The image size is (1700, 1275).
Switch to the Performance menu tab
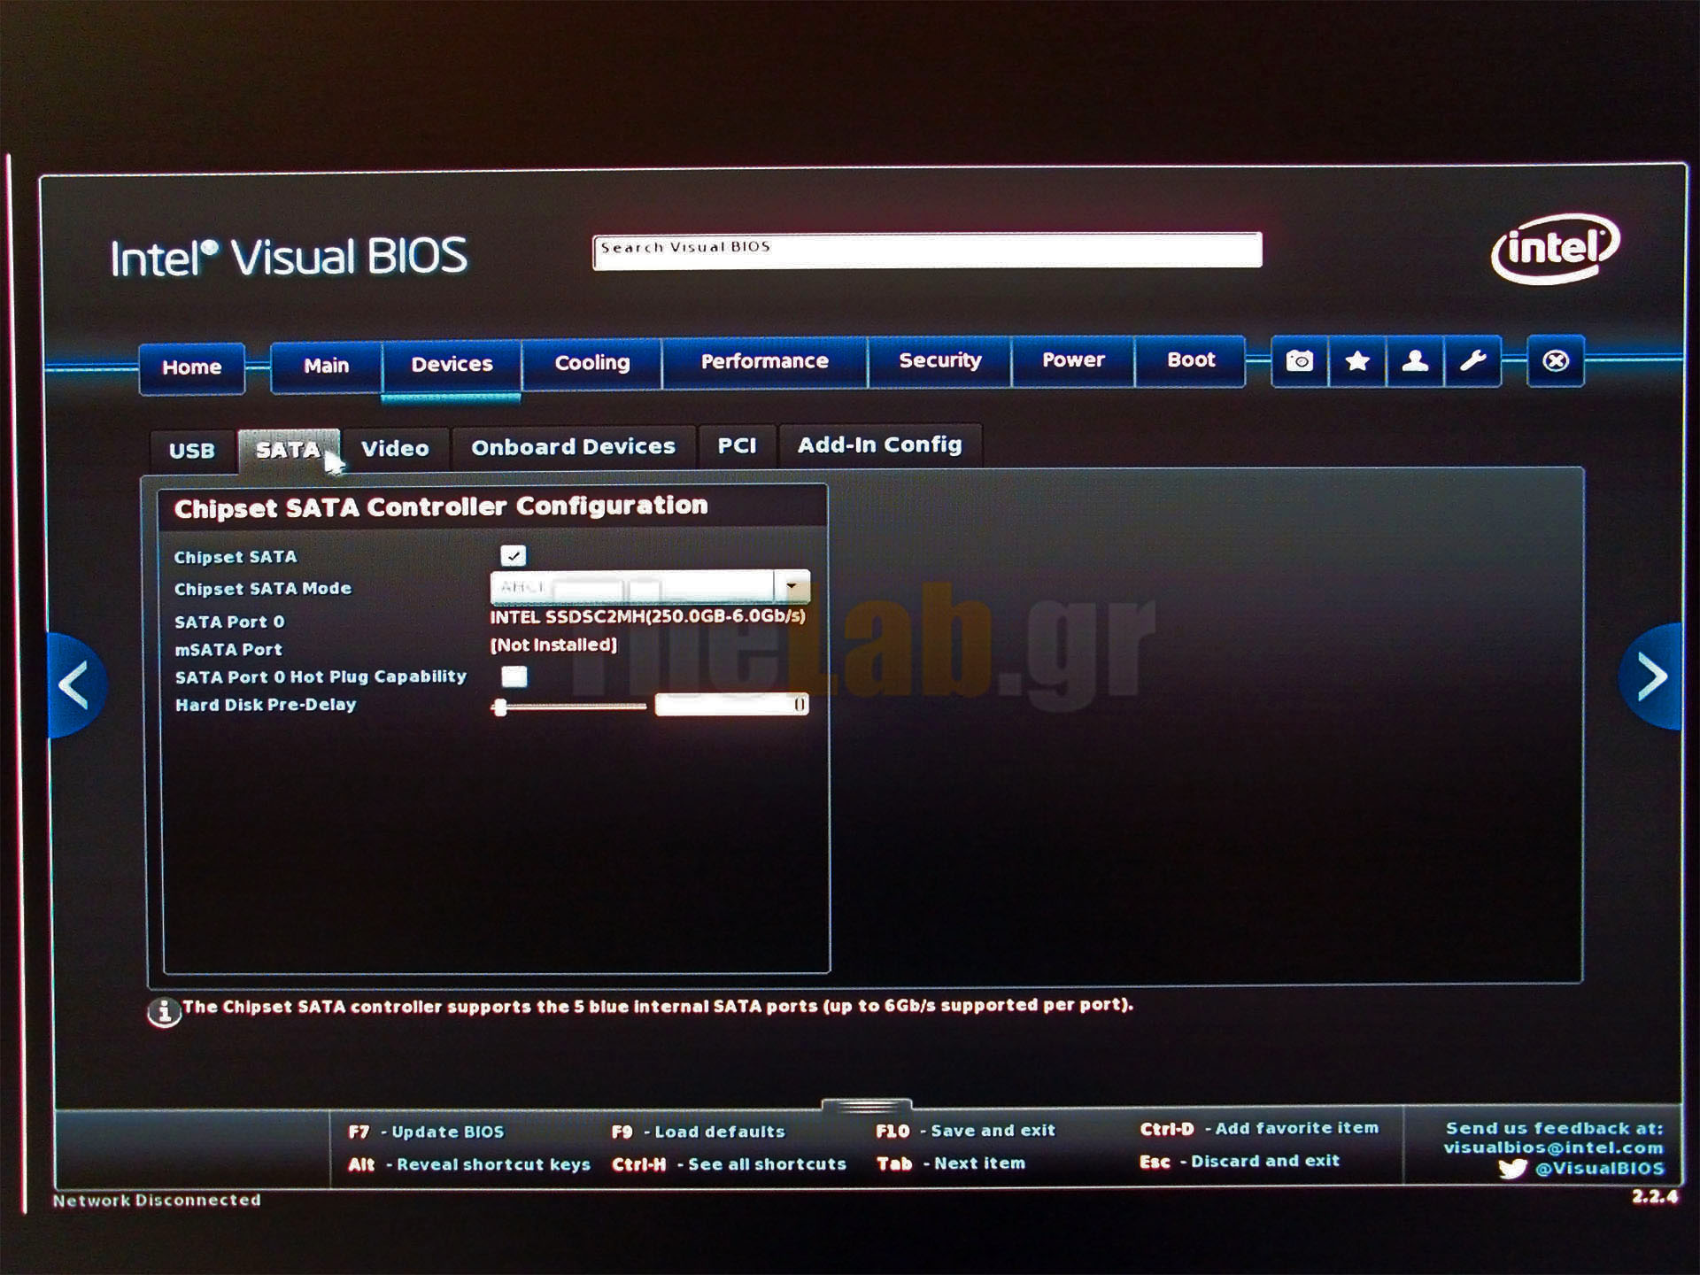764,361
